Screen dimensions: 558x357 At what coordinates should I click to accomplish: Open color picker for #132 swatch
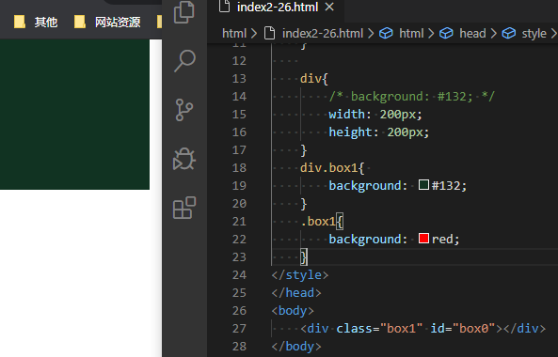tap(423, 185)
